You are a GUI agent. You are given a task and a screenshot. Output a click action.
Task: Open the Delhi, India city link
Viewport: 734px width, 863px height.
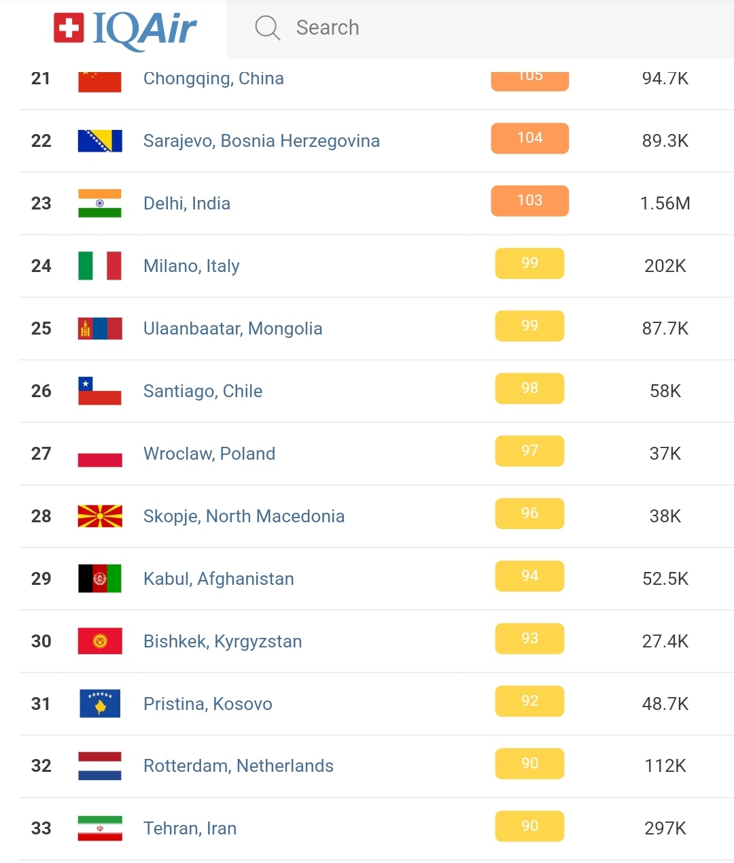click(x=187, y=203)
